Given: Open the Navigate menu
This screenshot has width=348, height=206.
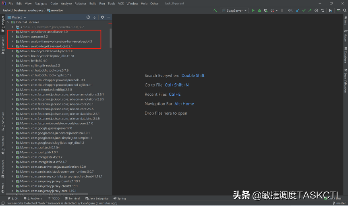Looking at the screenshot, I should (x=41, y=4).
